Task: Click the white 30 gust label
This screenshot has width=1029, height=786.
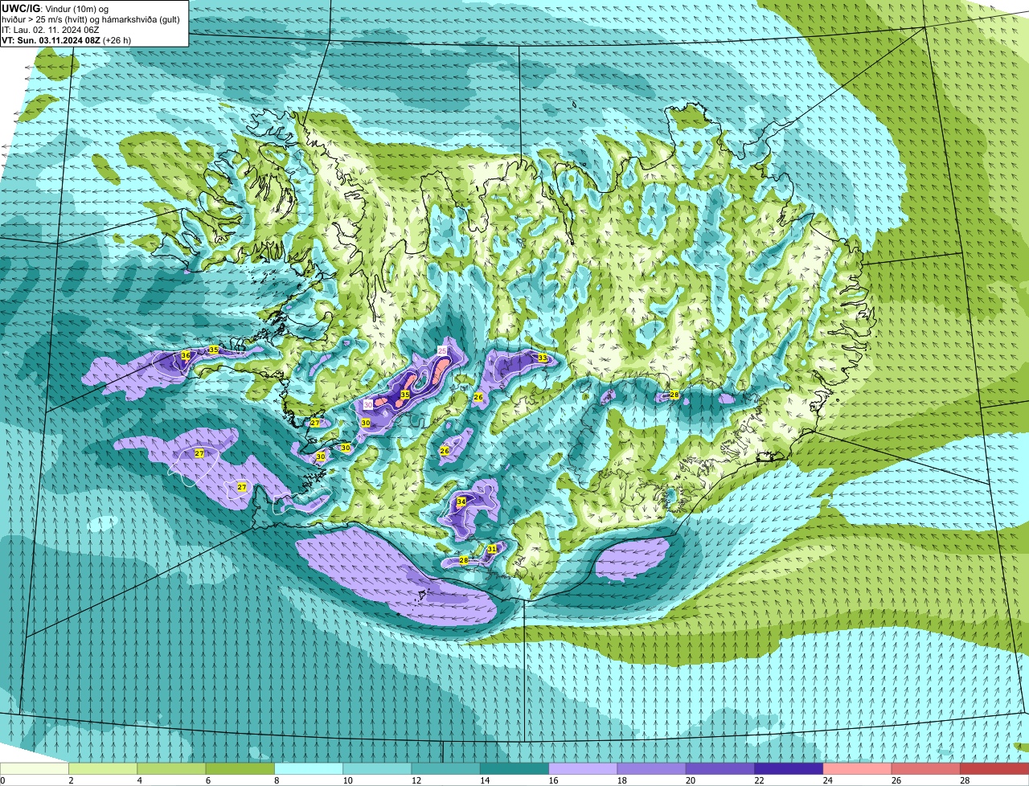Action: [368, 405]
